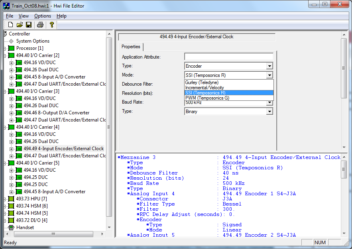Open the Baud Rate dropdown arrow

point(269,103)
